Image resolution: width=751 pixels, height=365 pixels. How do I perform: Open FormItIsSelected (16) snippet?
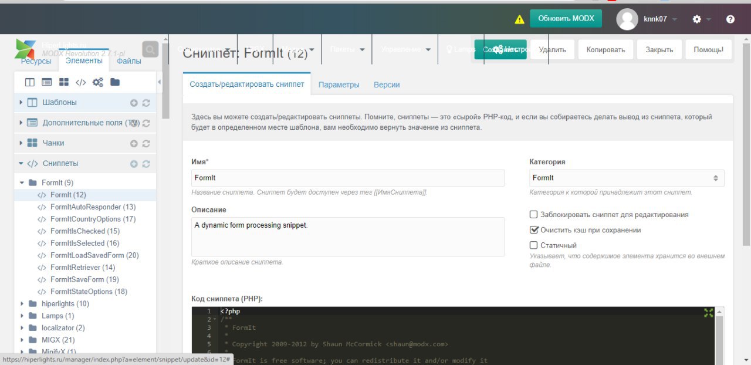84,243
